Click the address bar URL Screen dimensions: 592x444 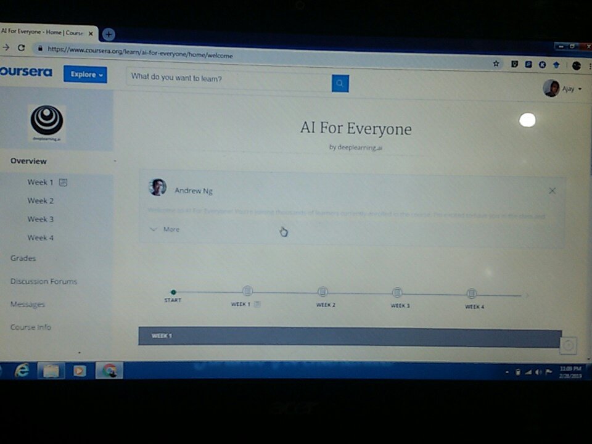(140, 52)
